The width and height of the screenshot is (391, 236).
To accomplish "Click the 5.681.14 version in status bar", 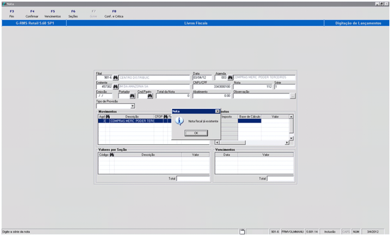I will [311, 232].
